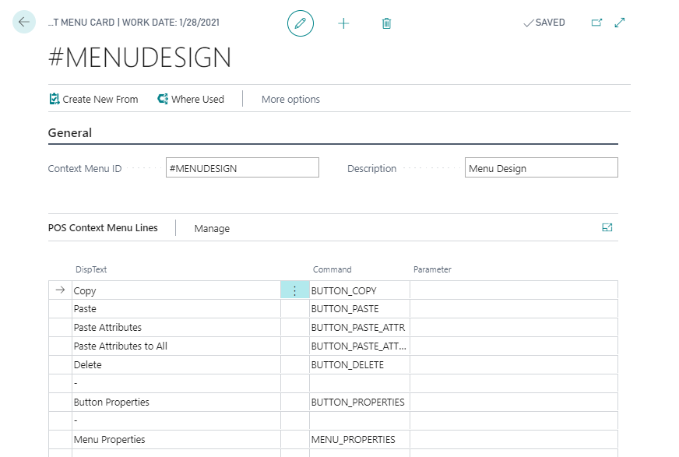The width and height of the screenshot is (679, 457).
Task: Click Where Used action
Action: point(191,99)
